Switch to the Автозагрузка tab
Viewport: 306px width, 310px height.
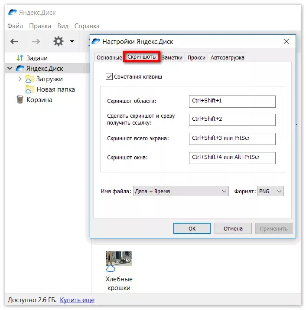(227, 58)
